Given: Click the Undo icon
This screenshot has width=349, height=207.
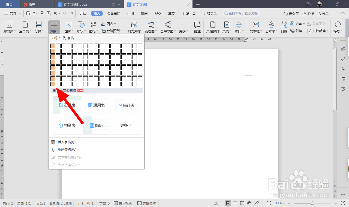Looking at the screenshot, I should 56,13.
